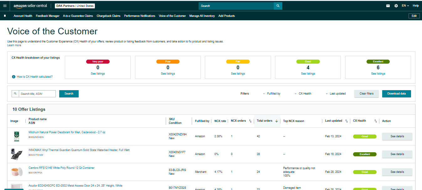
Task: See listings under Fair
Action: click(238, 74)
